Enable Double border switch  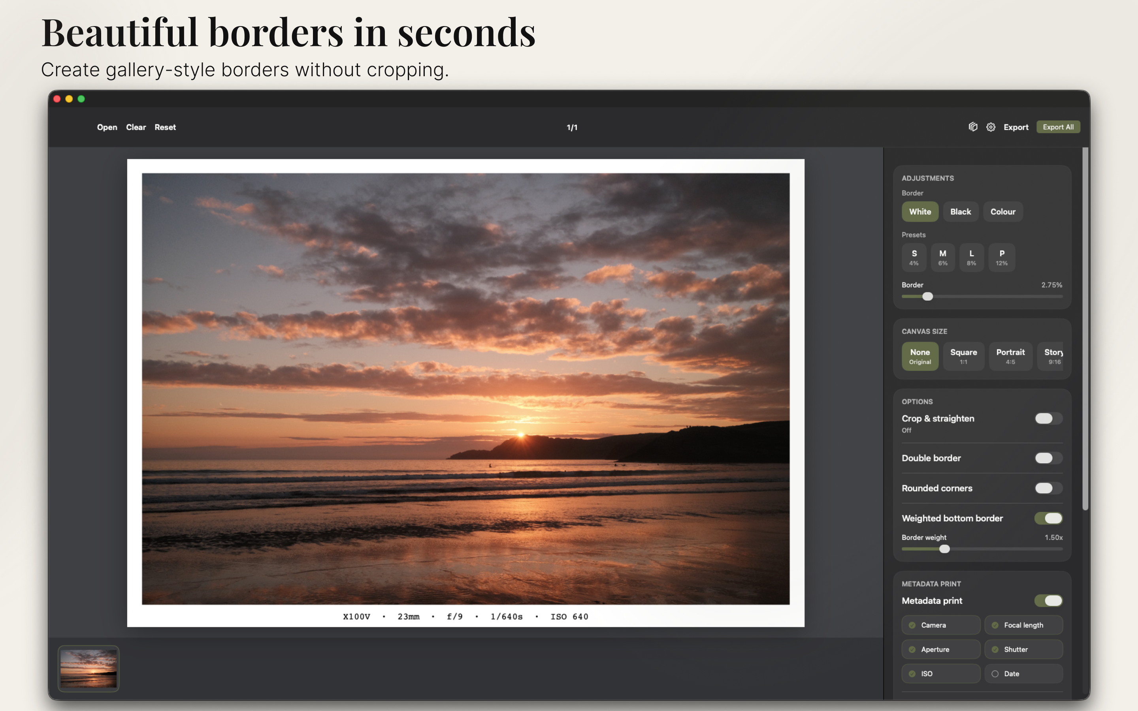point(1048,458)
